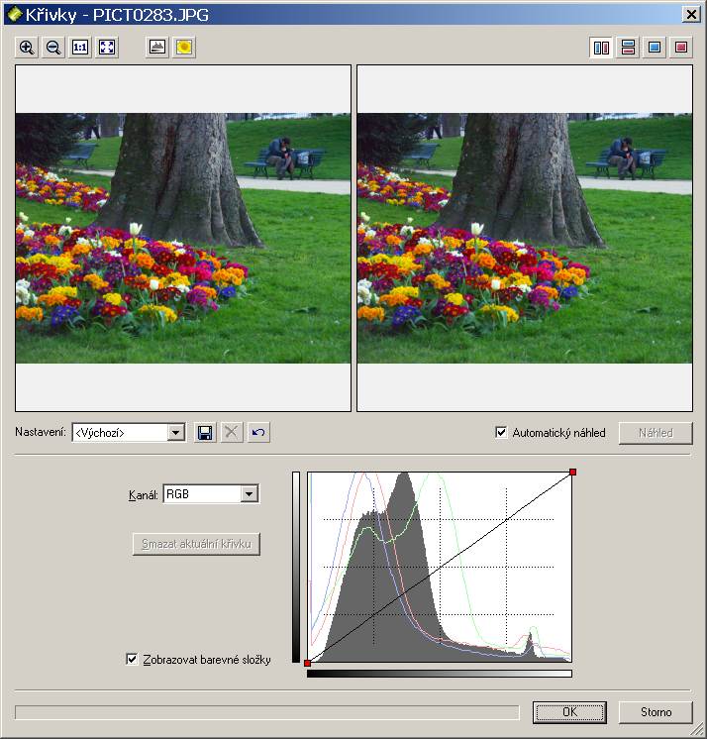Click the left original photo preview
This screenshot has width=707, height=739.
click(x=183, y=238)
